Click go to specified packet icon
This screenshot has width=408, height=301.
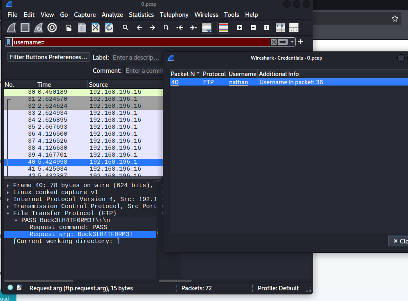(166, 28)
